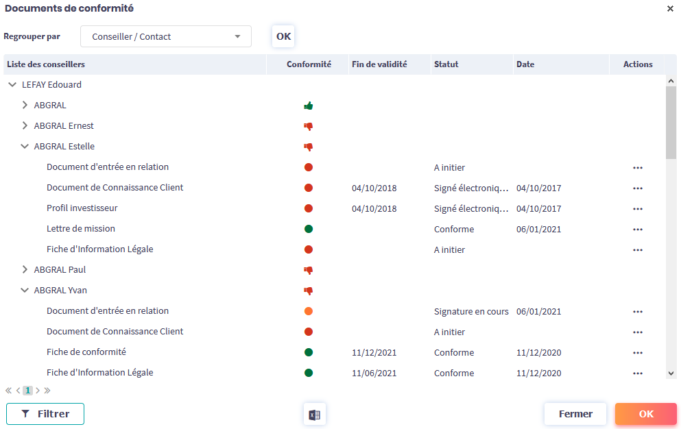Expand the ABGRAL Ernest contact row
Viewport: 681px width, 429px height.
(25, 126)
